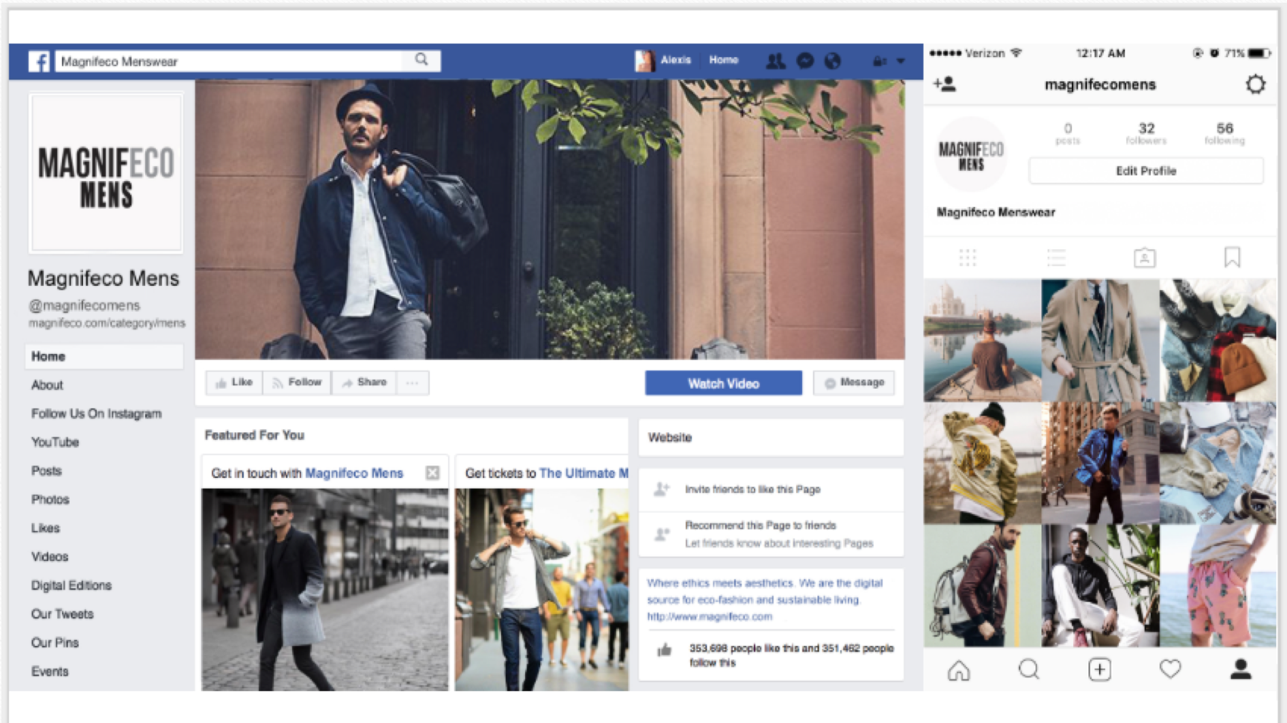Switch to Instagram grid view tab
Screen dimensions: 1287x723
point(968,258)
